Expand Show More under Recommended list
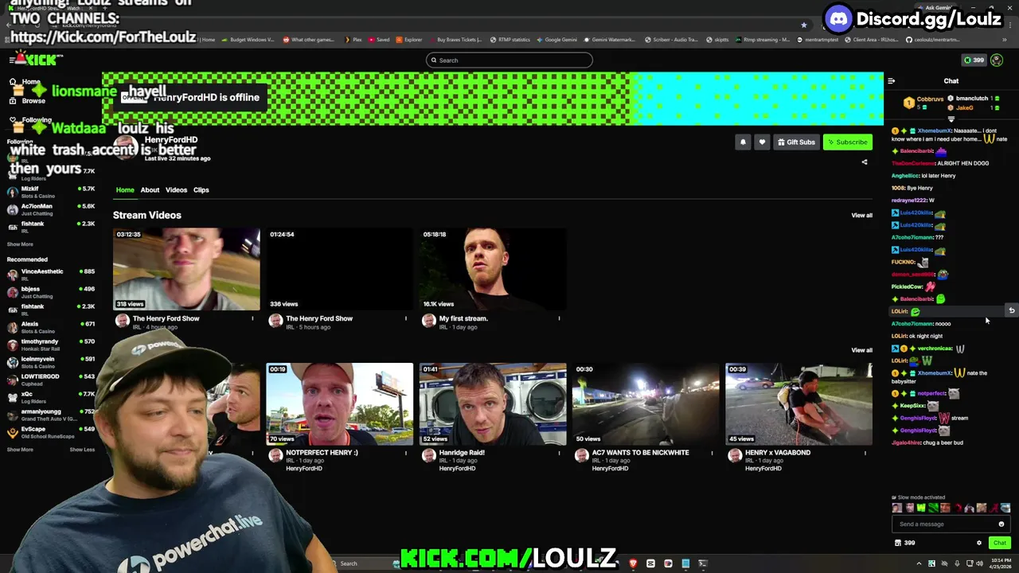Screen dimensions: 1019x573 pyautogui.click(x=20, y=450)
